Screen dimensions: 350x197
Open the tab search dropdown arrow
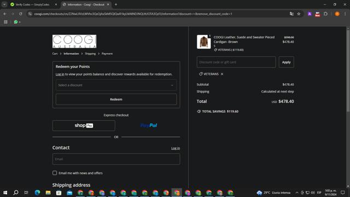4,4
